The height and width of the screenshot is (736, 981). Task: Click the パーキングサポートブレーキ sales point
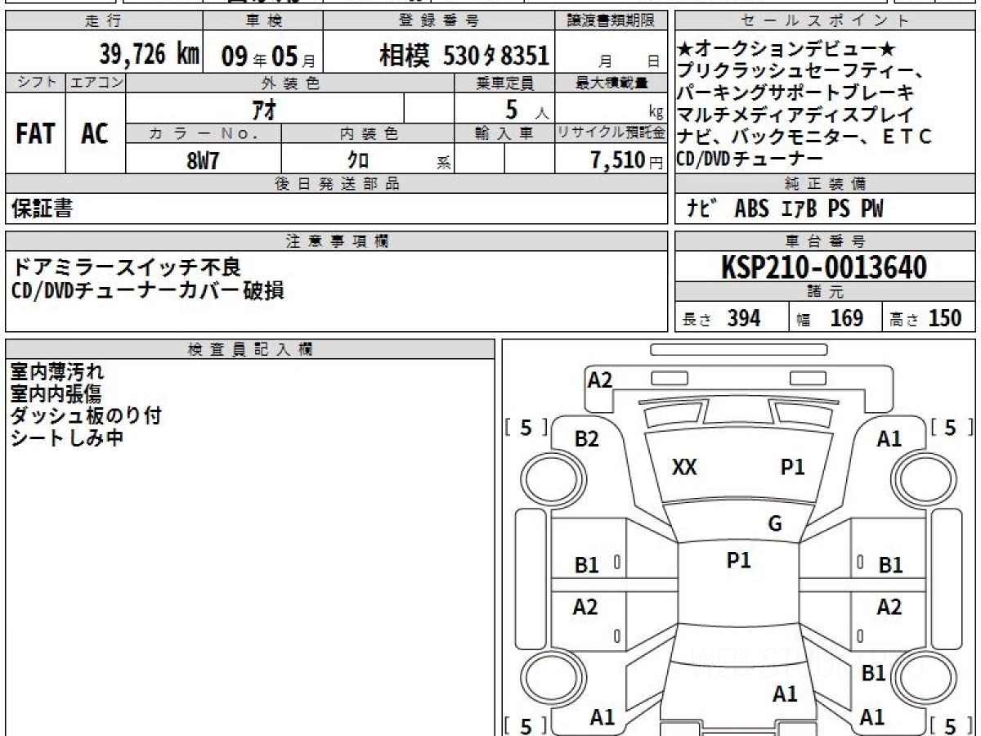pos(795,93)
